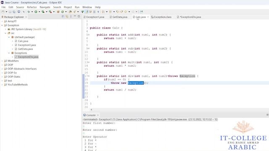Click the New file toolbar icon
269x151 pixels.
(3, 12)
